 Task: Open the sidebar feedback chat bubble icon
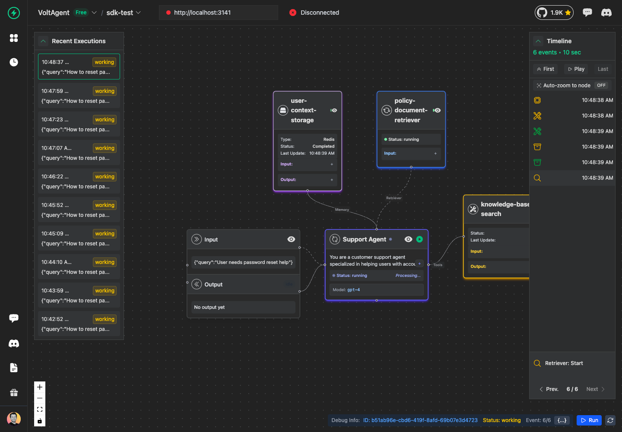pos(14,318)
